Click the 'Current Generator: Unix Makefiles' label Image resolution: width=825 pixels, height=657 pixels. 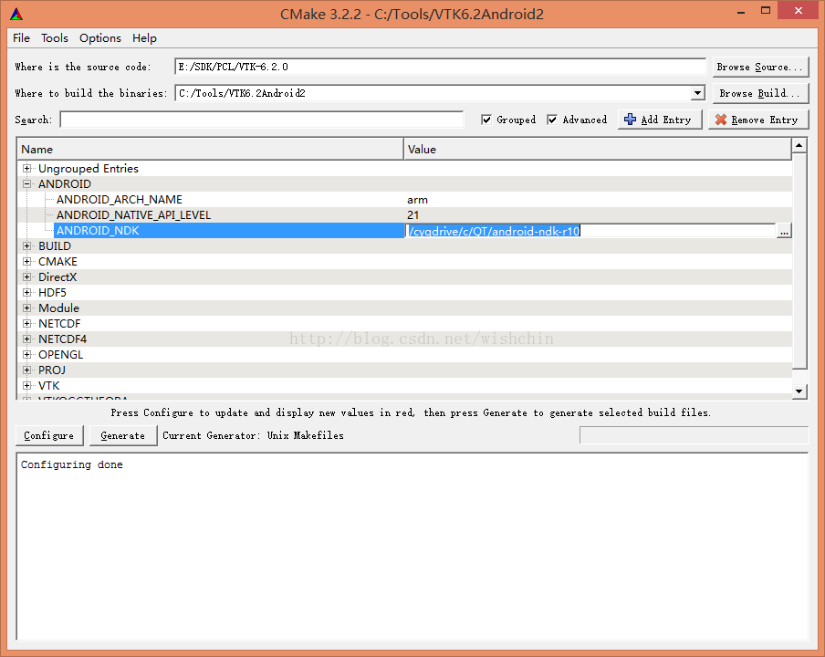(x=253, y=435)
